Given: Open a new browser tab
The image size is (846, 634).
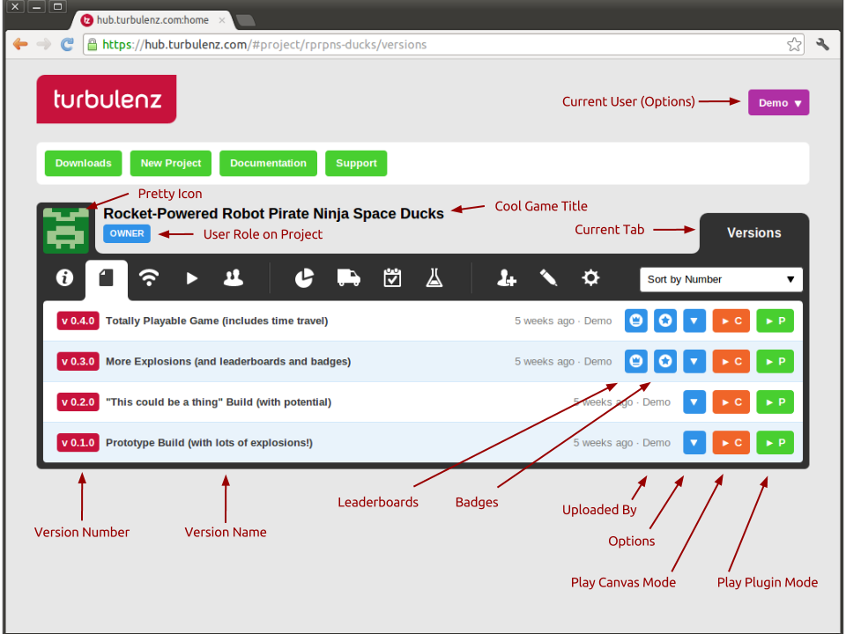Looking at the screenshot, I should coord(246,20).
